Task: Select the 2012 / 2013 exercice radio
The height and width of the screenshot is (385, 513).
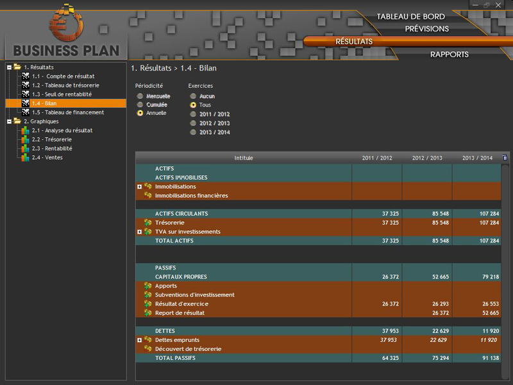Action: pyautogui.click(x=193, y=123)
